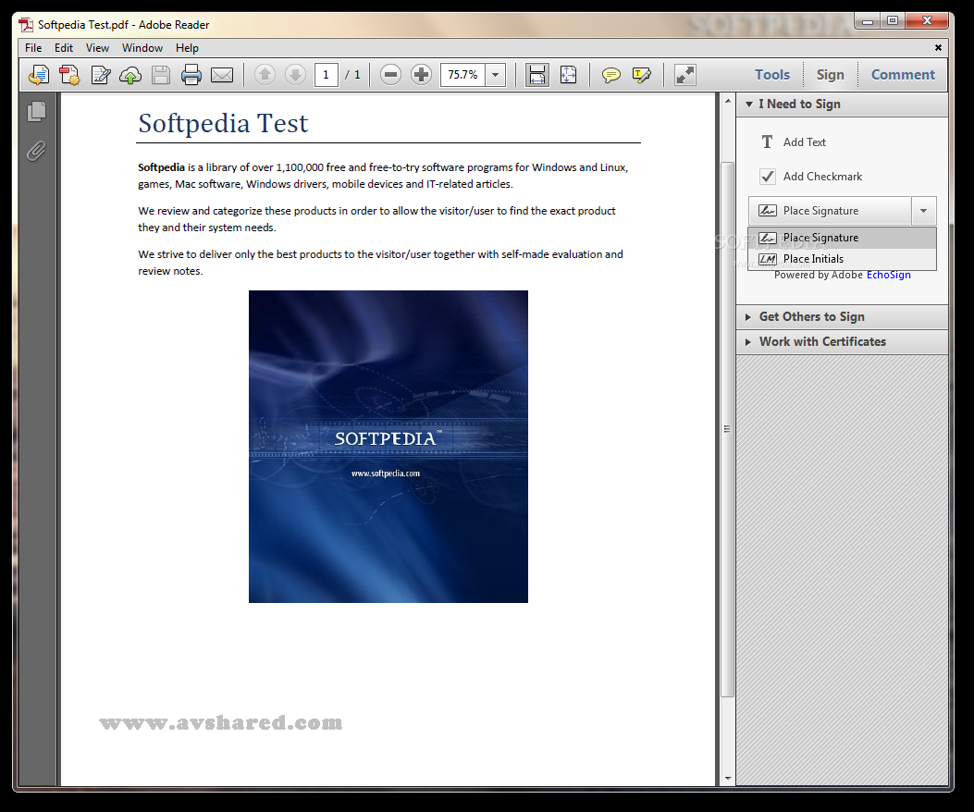Choose Place Initials in dropdown list
The width and height of the screenshot is (974, 812).
[x=842, y=259]
